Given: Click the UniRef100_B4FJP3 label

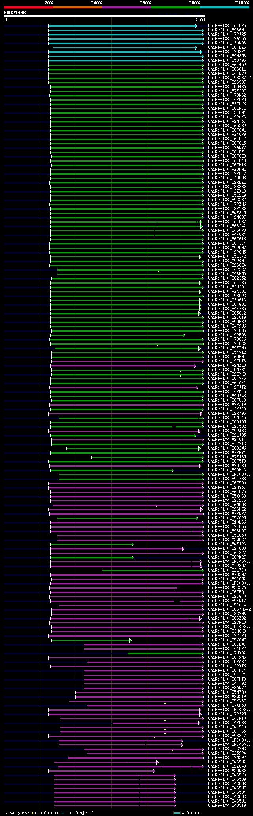Looking at the screenshot, I should 227,544.
